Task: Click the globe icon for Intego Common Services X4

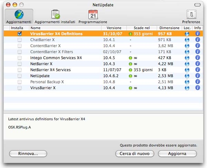Action: point(187,58)
